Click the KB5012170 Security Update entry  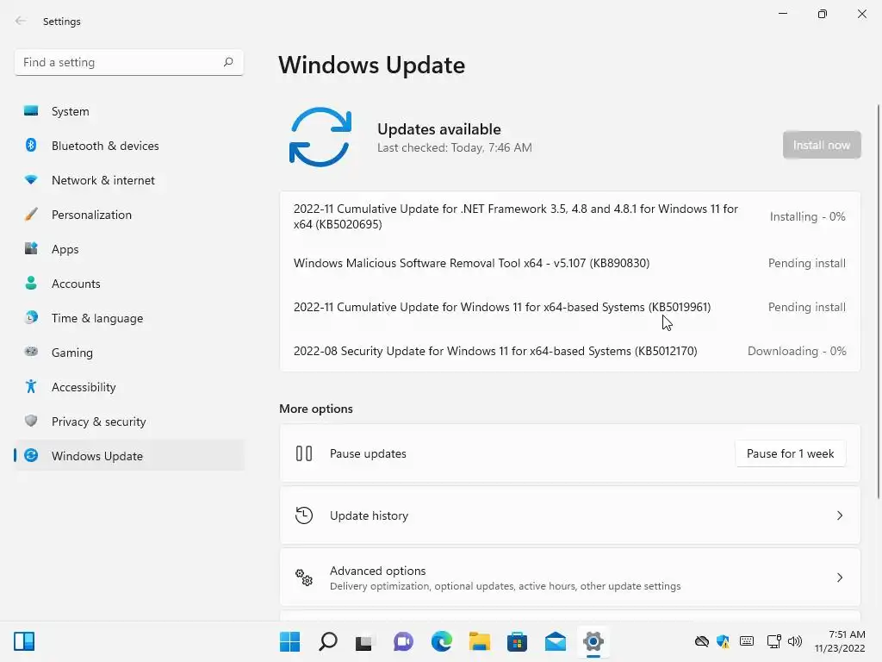coord(570,351)
